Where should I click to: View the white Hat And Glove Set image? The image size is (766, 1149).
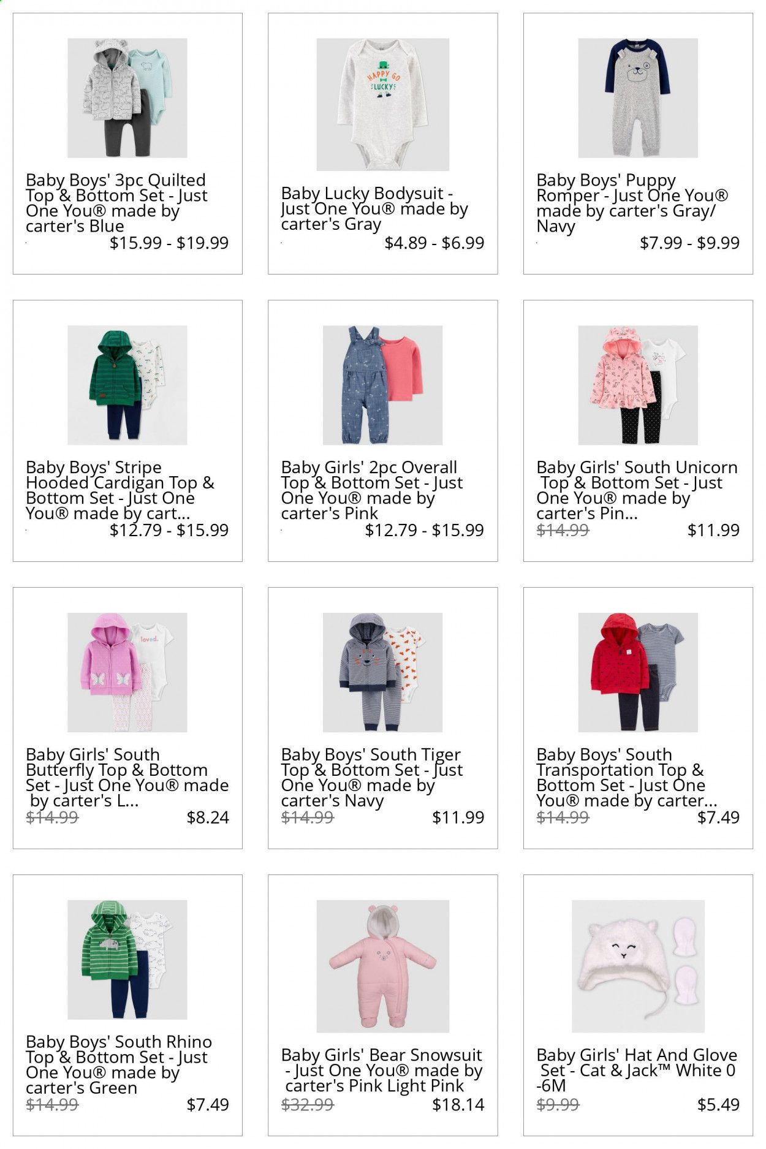638,966
